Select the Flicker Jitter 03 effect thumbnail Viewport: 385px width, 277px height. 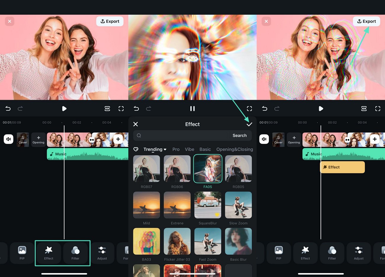click(x=177, y=241)
